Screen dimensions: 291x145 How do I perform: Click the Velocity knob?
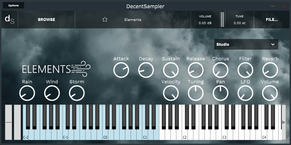(171, 93)
